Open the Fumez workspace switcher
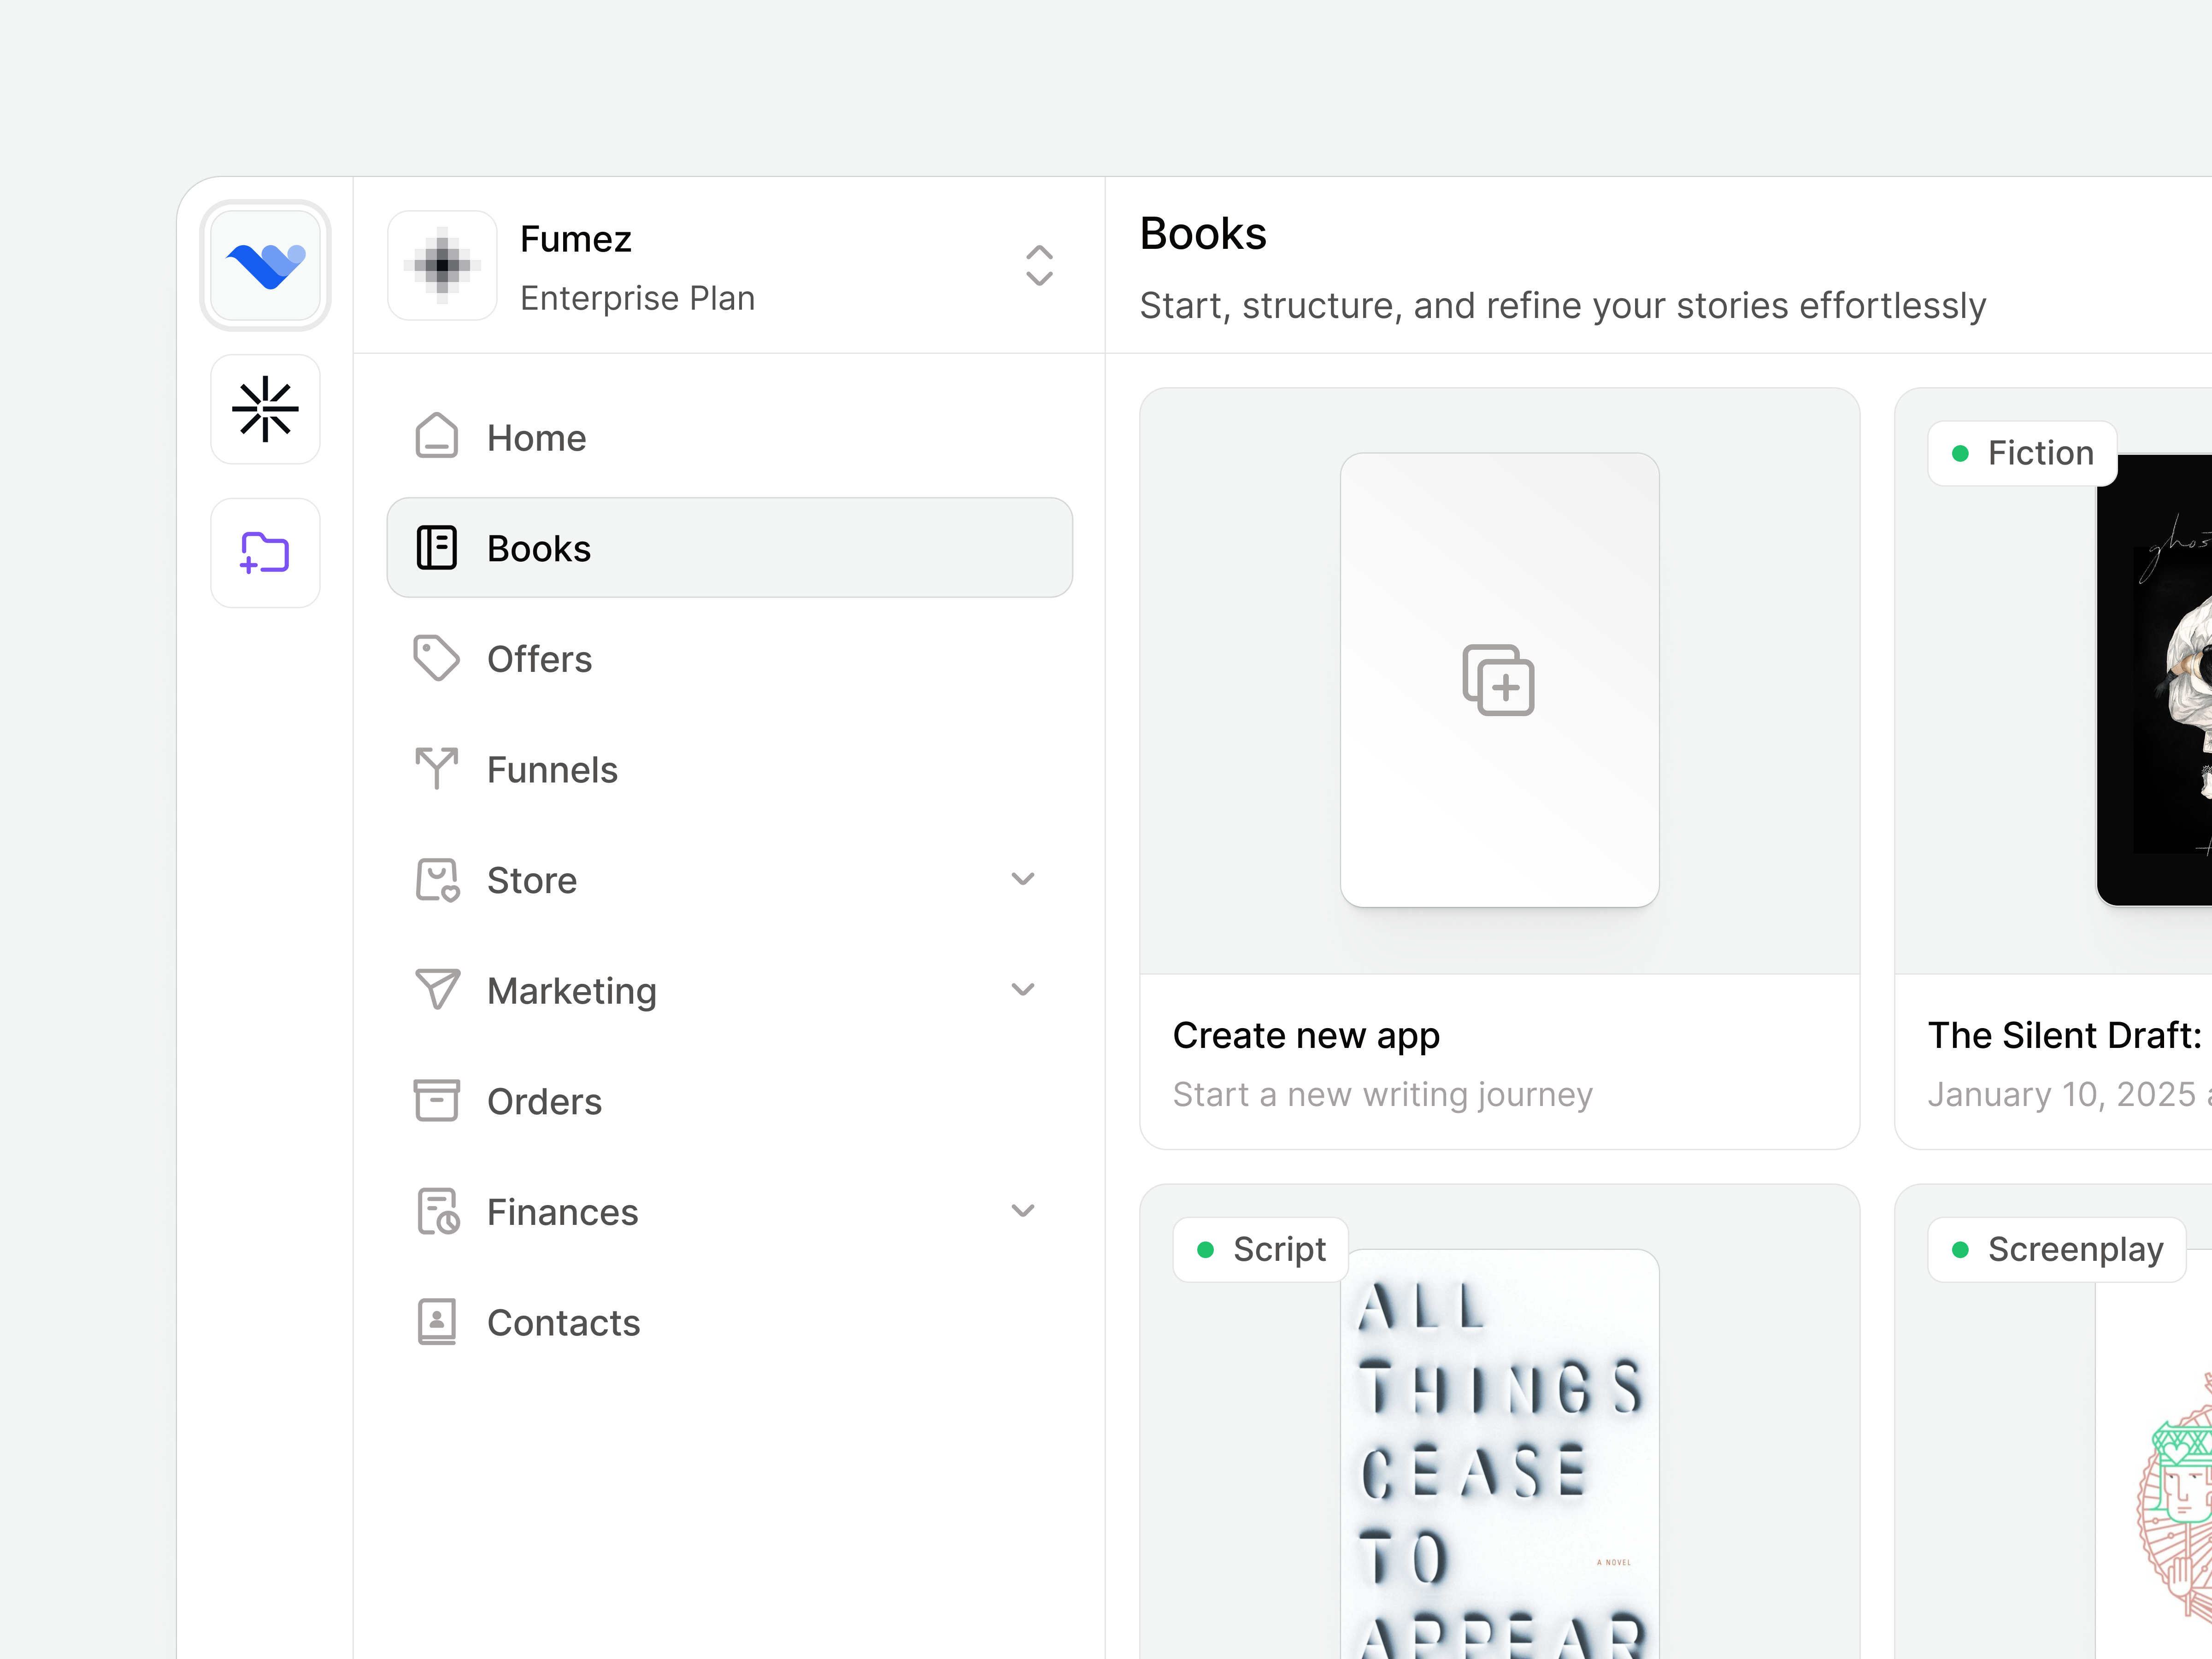This screenshot has width=2212, height=1659. tap(1039, 266)
